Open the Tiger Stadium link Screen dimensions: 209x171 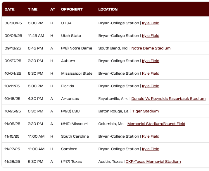(145, 111)
